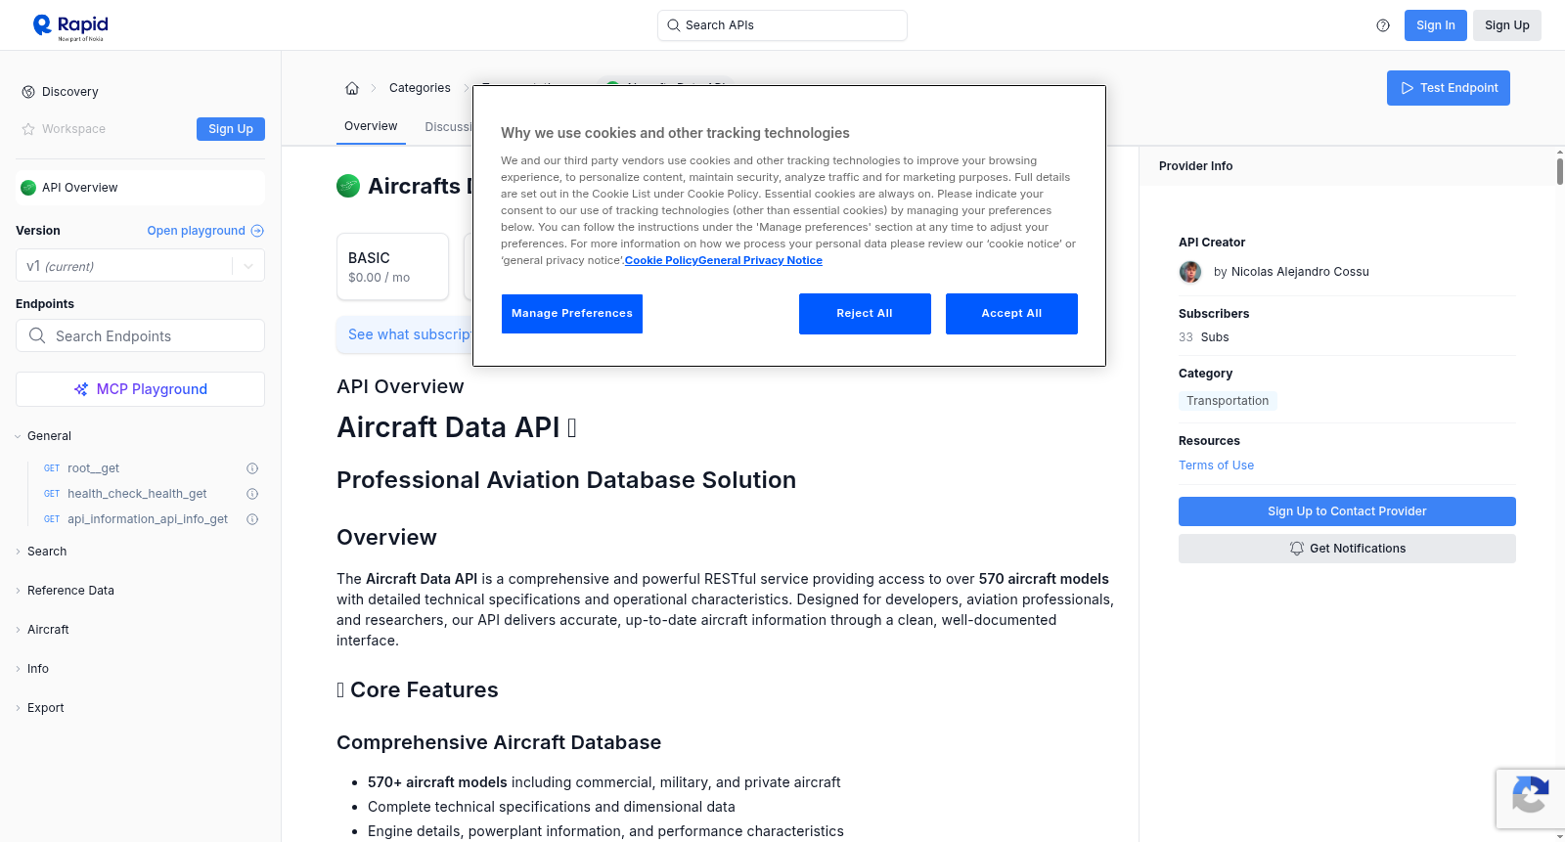The height and width of the screenshot is (842, 1565).
Task: Click Get Notifications button
Action: click(1347, 549)
